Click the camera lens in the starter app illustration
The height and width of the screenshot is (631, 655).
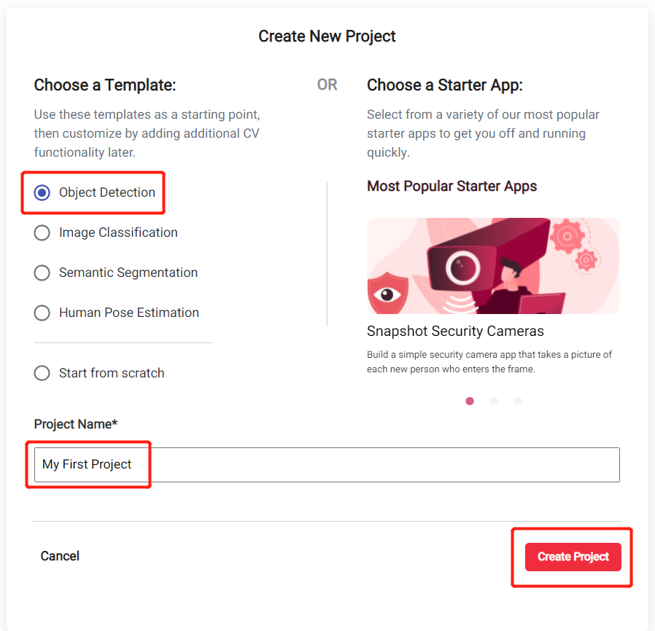(462, 267)
